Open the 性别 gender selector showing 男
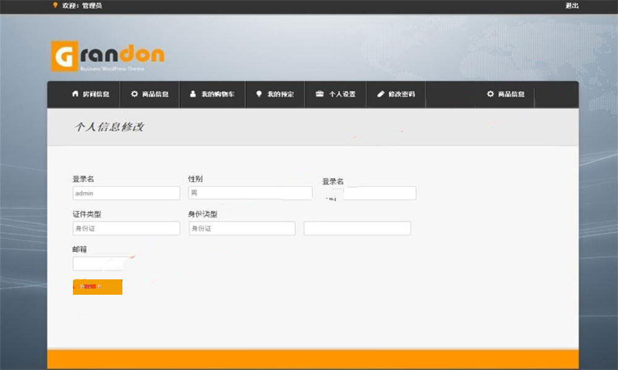This screenshot has width=618, height=370. tap(250, 192)
